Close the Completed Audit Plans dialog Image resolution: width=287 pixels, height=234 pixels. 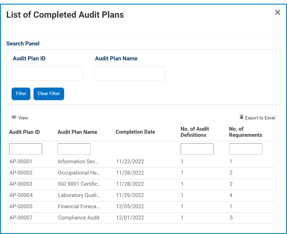point(278,12)
